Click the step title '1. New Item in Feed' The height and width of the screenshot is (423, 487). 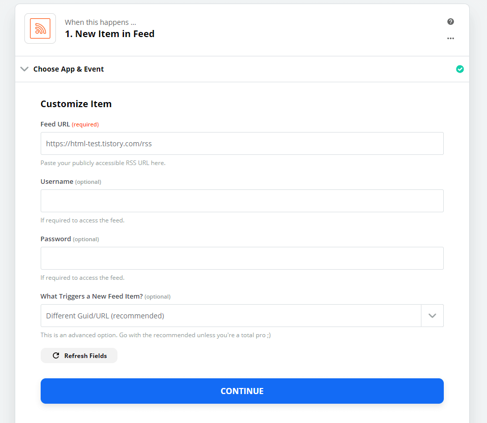(110, 34)
